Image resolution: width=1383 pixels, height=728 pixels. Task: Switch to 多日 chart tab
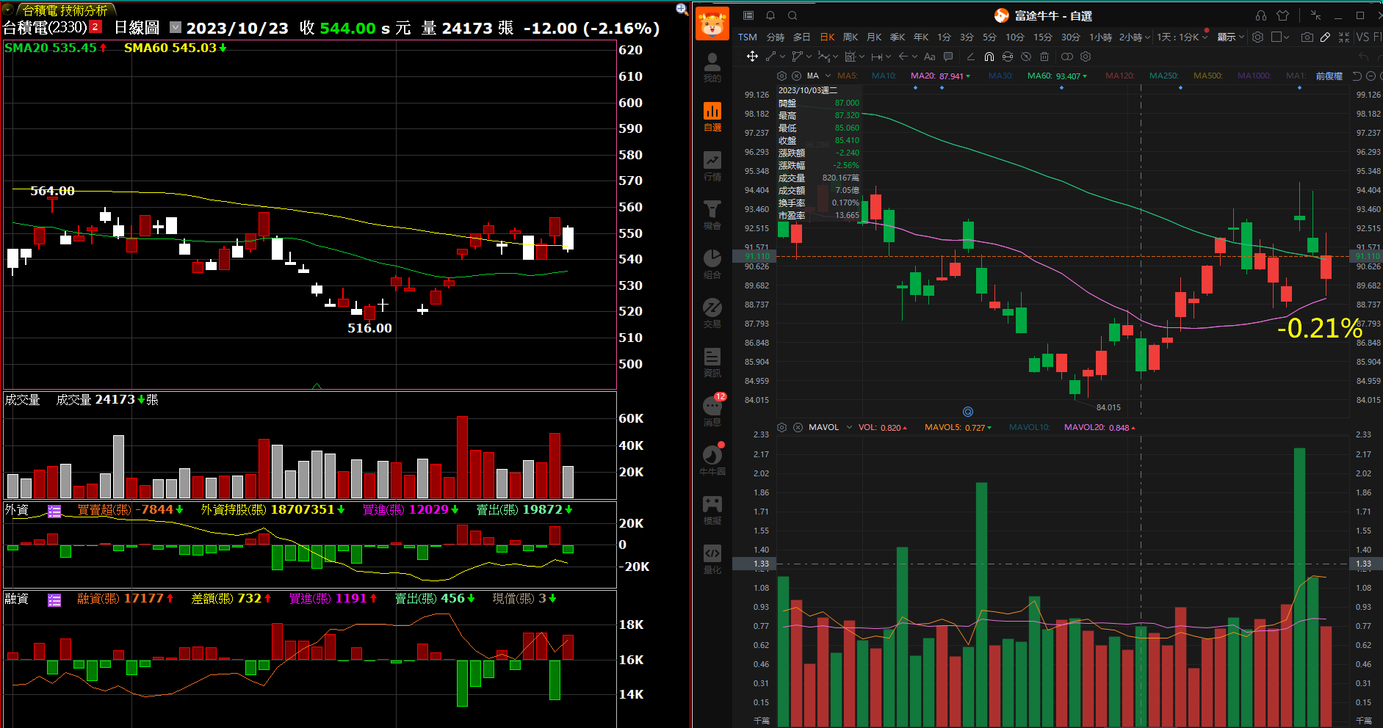[802, 37]
